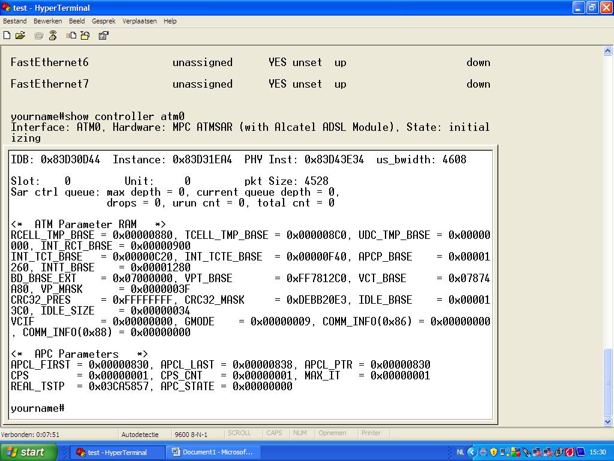
Task: Click the Autodetectie status bar field
Action: 140,434
